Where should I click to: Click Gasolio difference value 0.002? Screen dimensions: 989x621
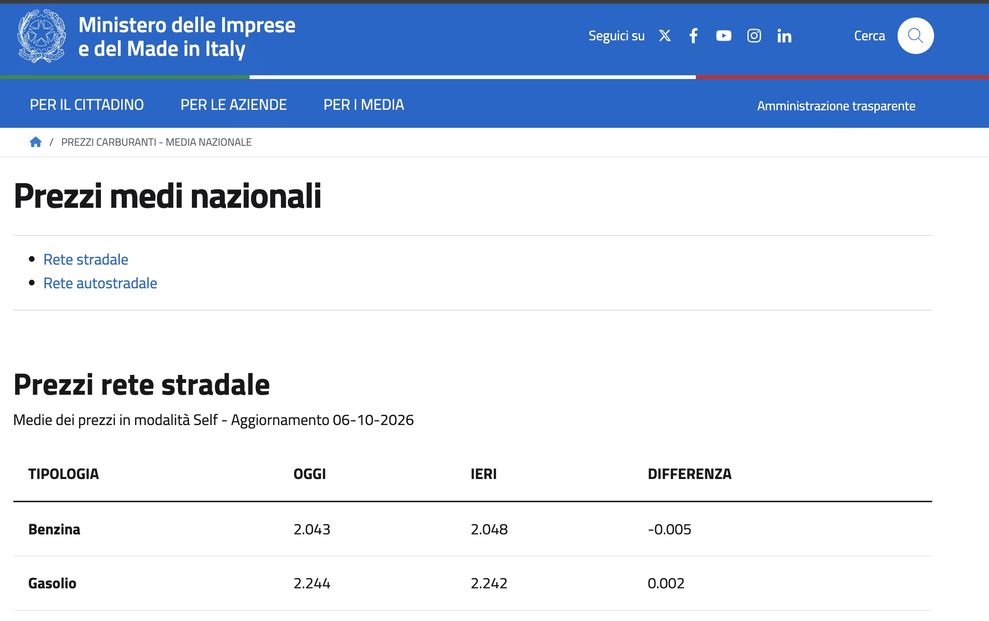[x=666, y=583]
